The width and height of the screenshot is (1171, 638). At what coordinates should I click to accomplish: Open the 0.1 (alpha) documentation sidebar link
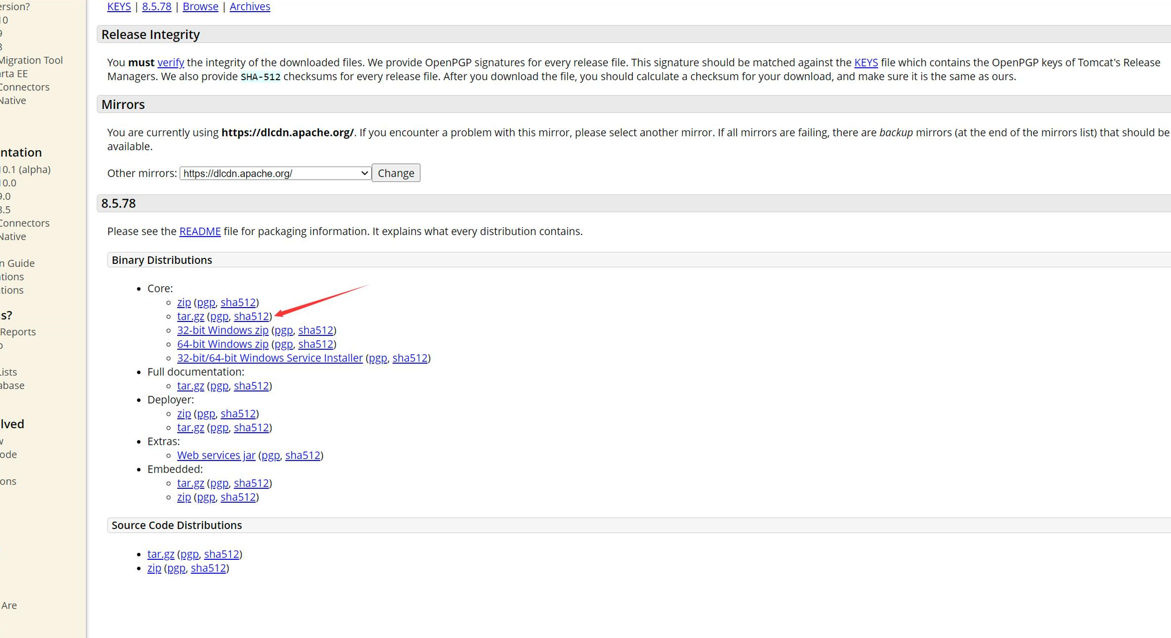25,170
